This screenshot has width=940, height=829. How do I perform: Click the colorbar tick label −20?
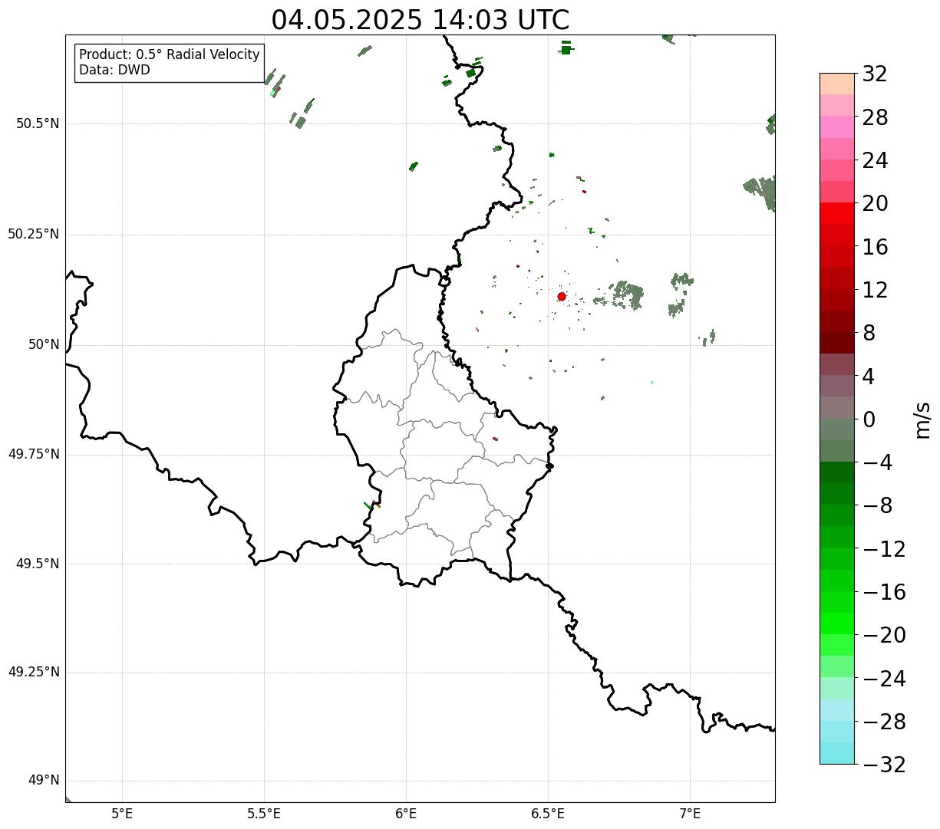click(x=884, y=635)
